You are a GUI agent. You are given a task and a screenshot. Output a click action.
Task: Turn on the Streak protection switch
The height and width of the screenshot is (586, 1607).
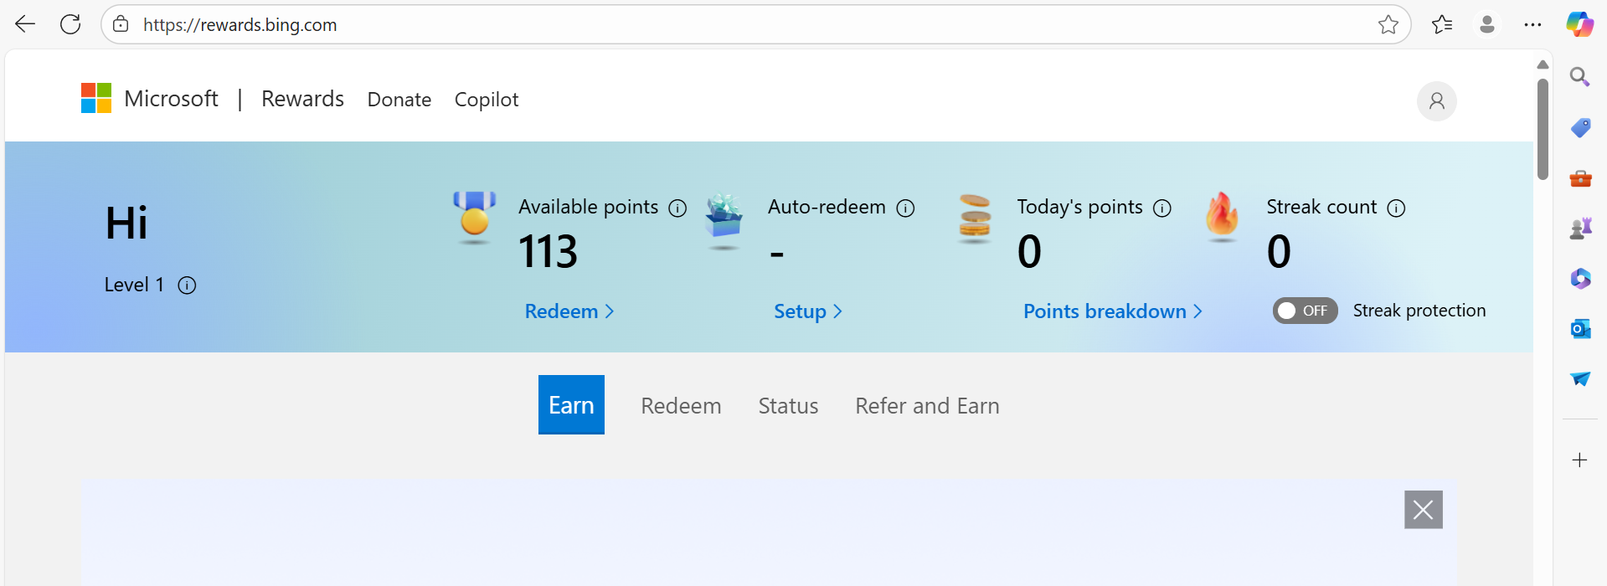pyautogui.click(x=1305, y=311)
